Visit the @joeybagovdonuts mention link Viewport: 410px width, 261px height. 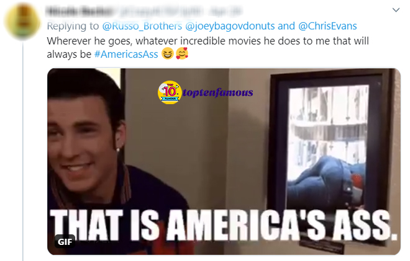click(230, 26)
